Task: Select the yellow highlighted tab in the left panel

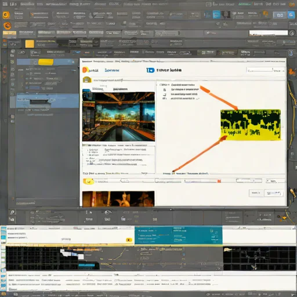Action: point(46,62)
